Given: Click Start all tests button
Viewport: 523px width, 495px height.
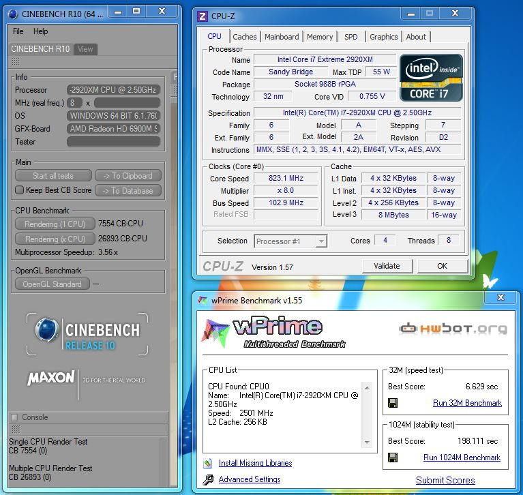Looking at the screenshot, I should [53, 176].
